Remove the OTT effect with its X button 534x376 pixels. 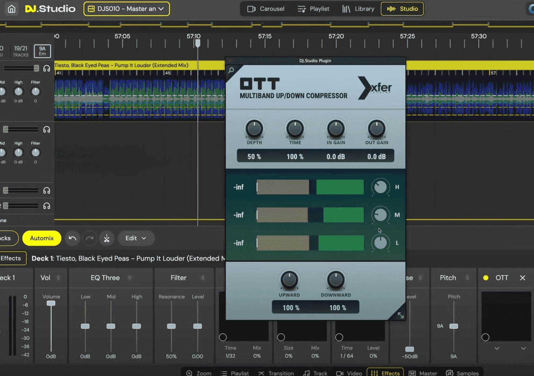tap(523, 277)
